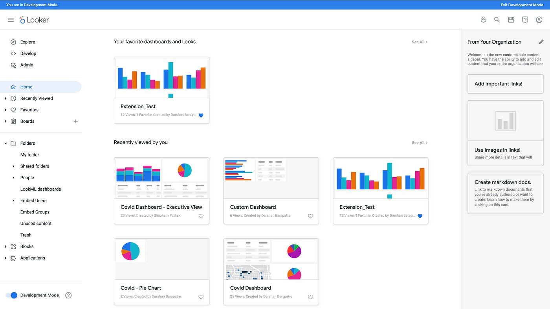Toggle Development Mode off
550x309 pixels.
tap(12, 295)
